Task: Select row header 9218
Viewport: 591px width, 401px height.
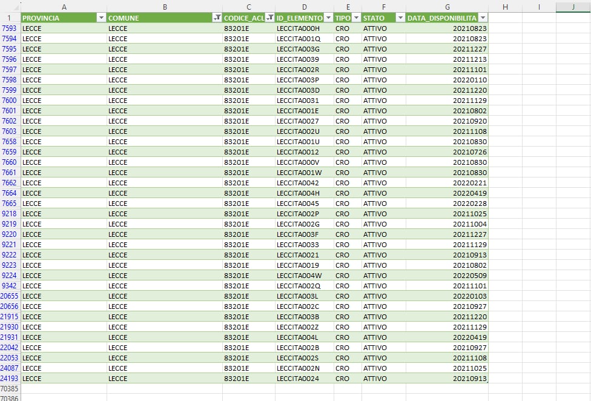Action: [10, 214]
